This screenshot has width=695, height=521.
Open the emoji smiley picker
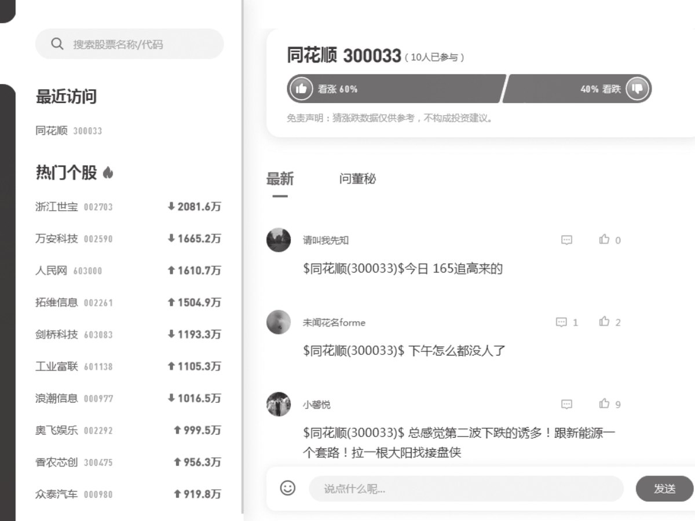coord(288,488)
